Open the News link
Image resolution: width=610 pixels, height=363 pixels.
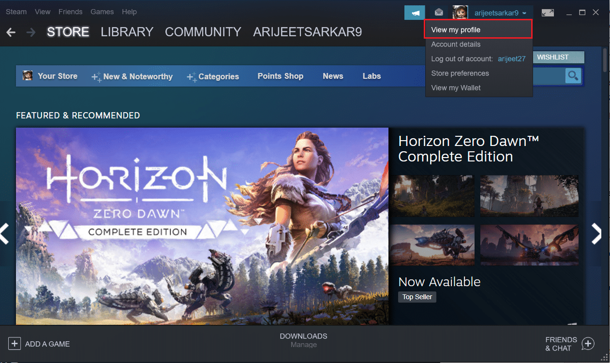coord(333,76)
